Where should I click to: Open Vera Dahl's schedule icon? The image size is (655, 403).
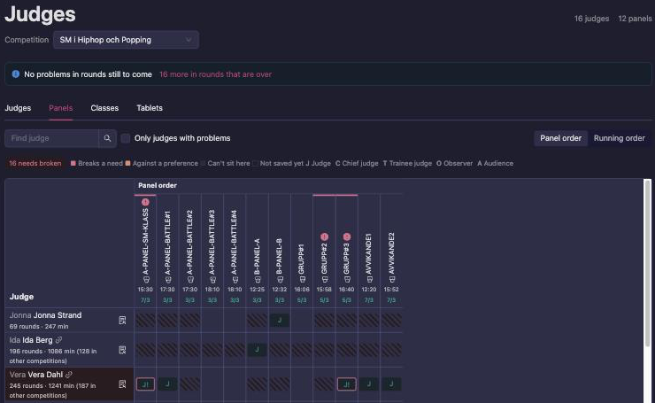(x=122, y=384)
